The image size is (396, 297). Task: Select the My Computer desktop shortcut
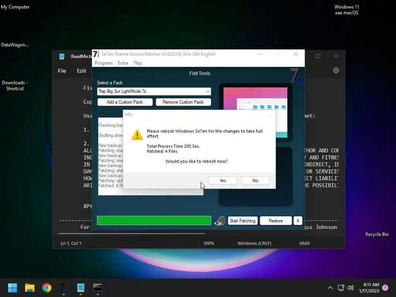tap(15, 7)
